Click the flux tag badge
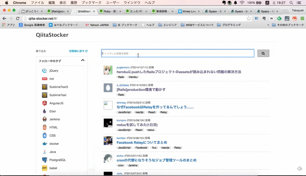The height and width of the screenshot is (176, 306). 154,148
